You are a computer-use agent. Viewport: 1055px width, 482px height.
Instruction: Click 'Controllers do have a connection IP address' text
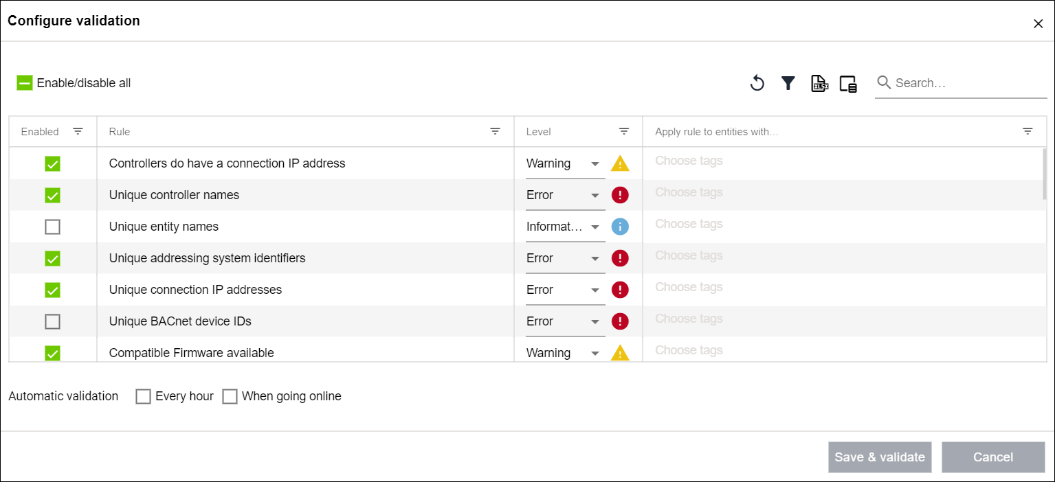[227, 163]
